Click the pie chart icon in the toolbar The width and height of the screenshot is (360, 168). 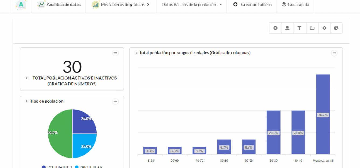(x=336, y=28)
